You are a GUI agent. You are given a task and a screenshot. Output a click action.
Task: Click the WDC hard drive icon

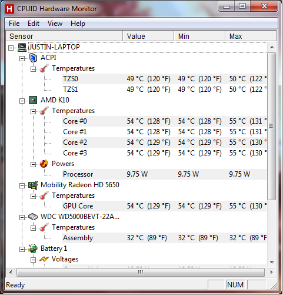tap(33, 217)
